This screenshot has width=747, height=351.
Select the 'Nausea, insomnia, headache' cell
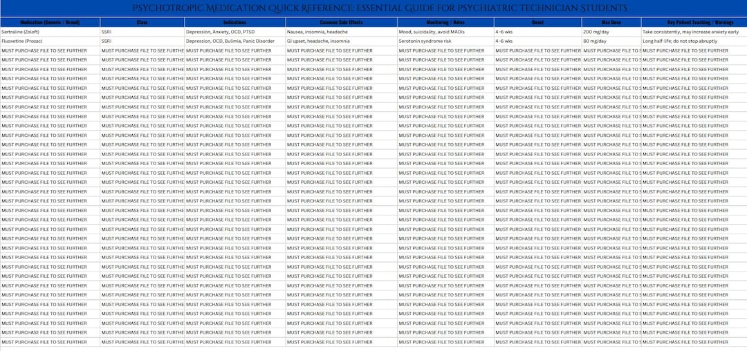point(341,32)
